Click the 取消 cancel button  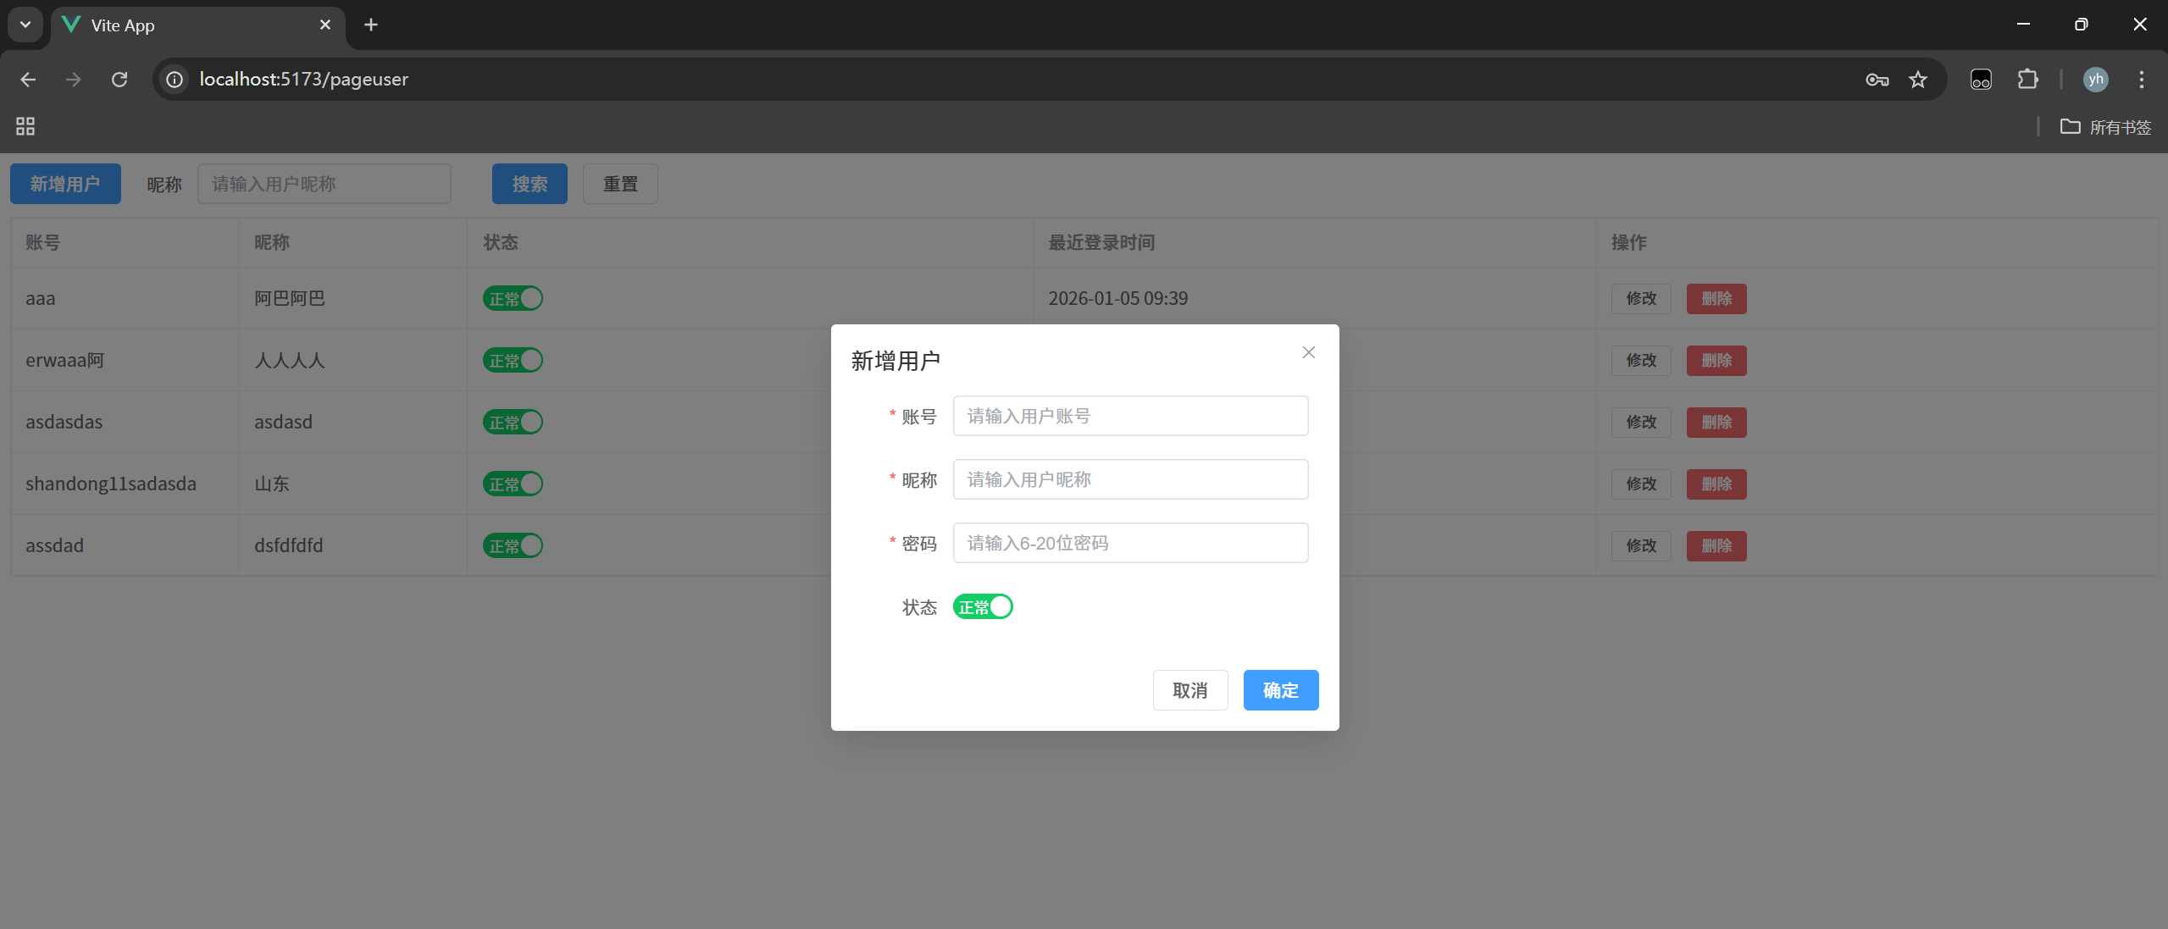pyautogui.click(x=1189, y=690)
